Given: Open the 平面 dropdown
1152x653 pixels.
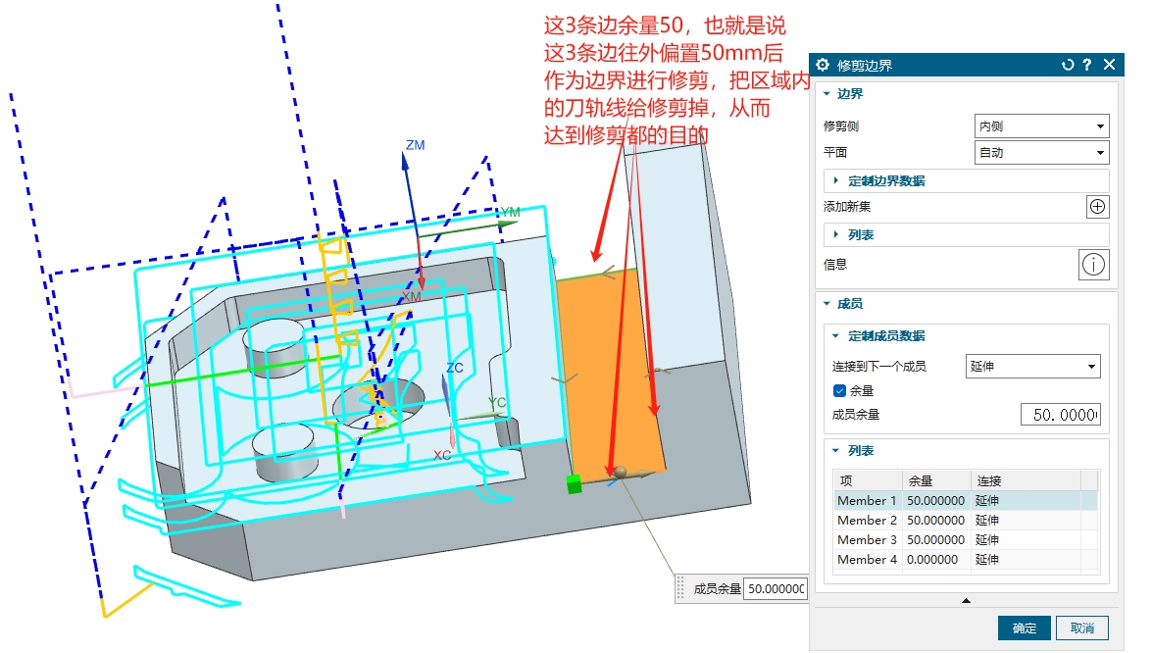Looking at the screenshot, I should point(1041,153).
